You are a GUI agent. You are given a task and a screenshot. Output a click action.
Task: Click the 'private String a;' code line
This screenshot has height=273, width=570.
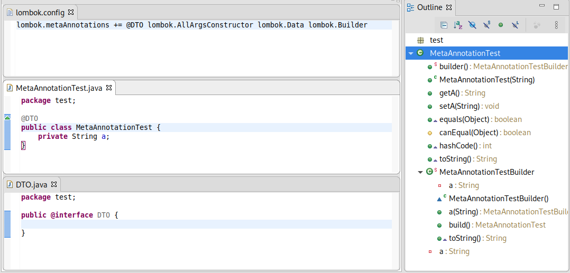point(74,136)
